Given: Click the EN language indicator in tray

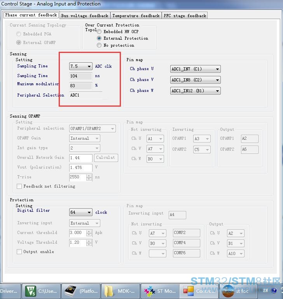Looking at the screenshot, I should (266, 290).
